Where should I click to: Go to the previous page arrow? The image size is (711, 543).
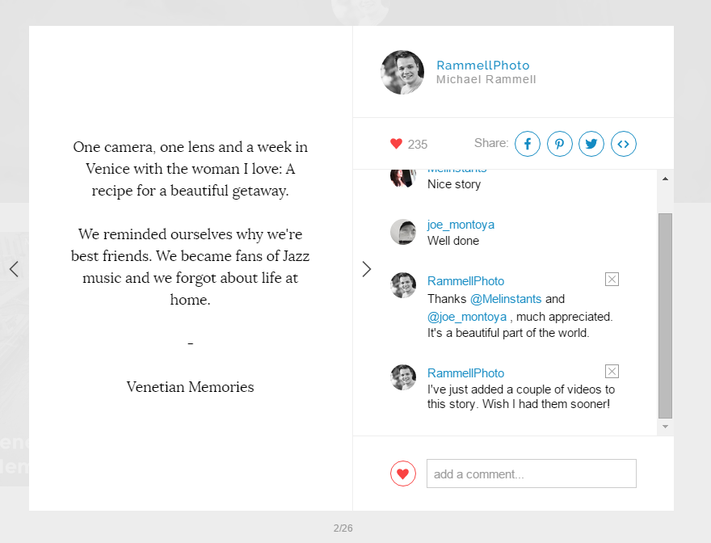(x=14, y=269)
